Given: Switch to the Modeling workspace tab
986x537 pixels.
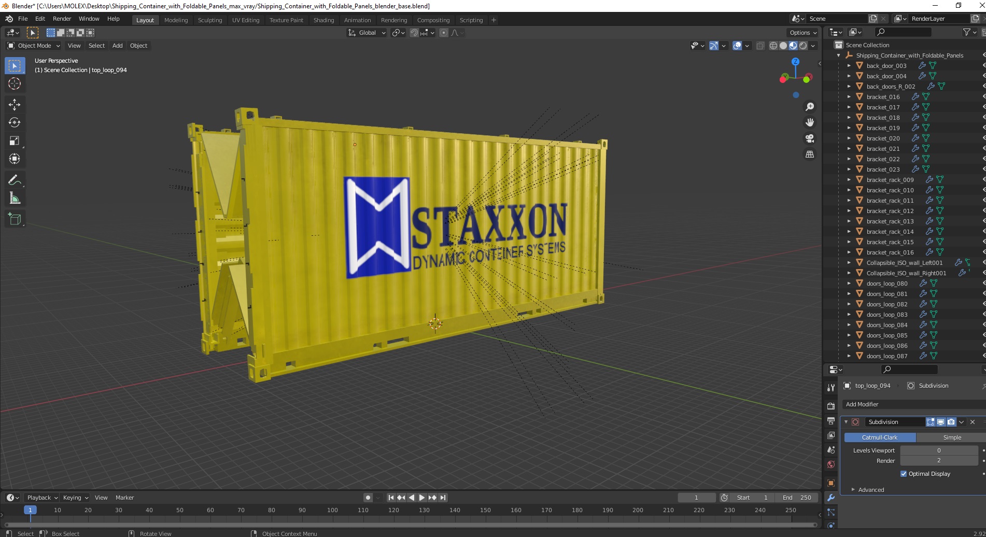Looking at the screenshot, I should pyautogui.click(x=176, y=20).
